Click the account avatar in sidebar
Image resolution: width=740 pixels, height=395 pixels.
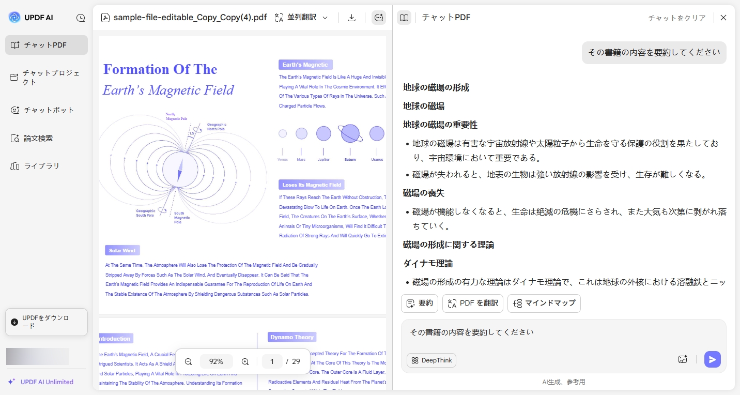(37, 356)
